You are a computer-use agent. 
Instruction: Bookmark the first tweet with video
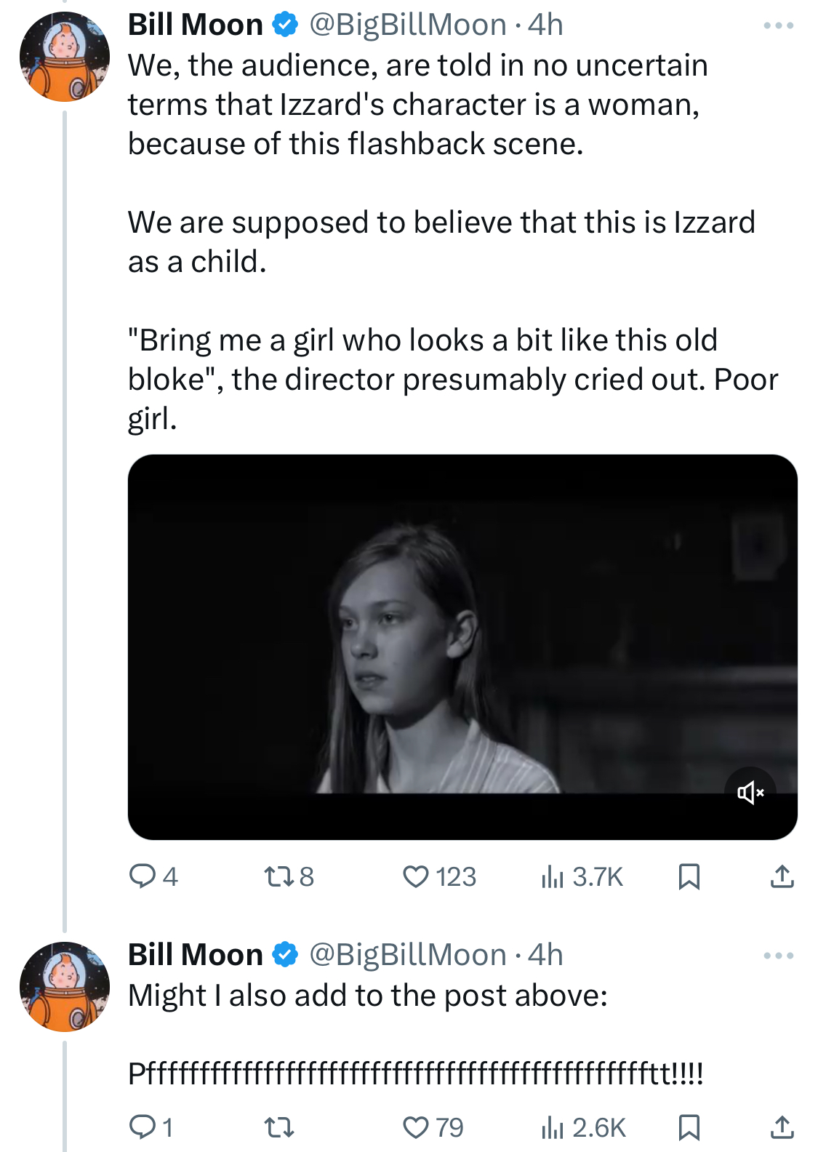(x=689, y=876)
